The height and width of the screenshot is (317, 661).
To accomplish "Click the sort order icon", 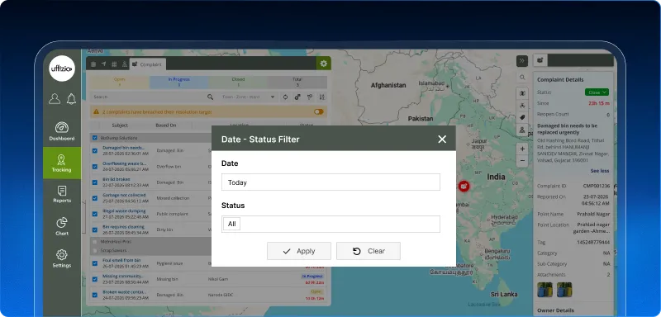I will click(x=322, y=97).
